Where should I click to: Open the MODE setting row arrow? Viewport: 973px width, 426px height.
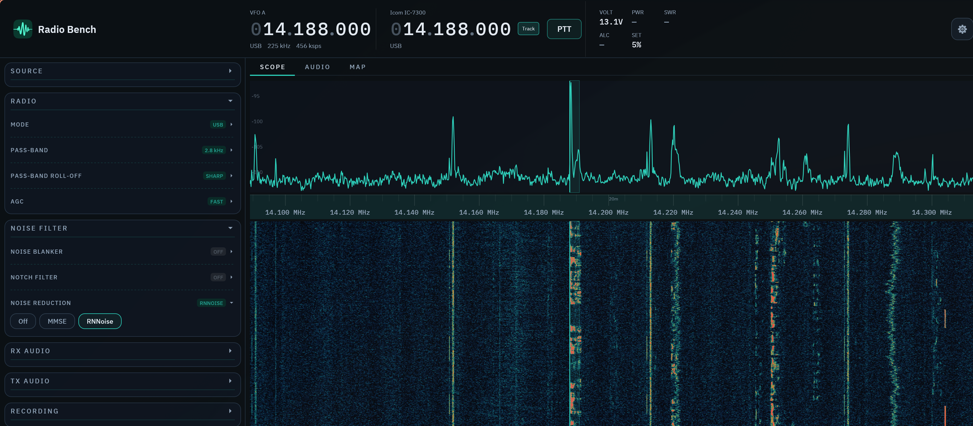(x=231, y=125)
